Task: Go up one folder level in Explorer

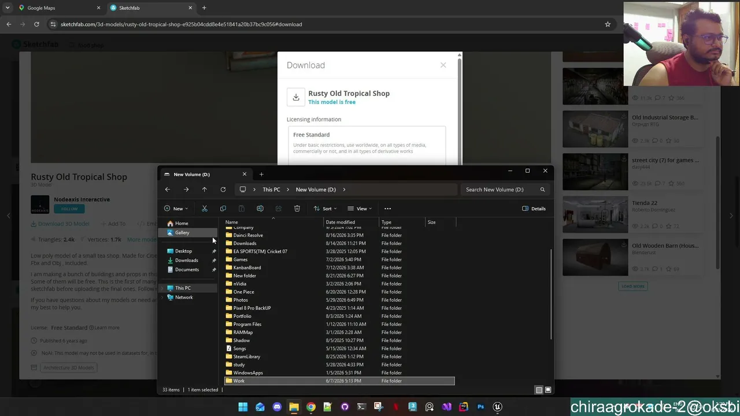Action: click(205, 190)
